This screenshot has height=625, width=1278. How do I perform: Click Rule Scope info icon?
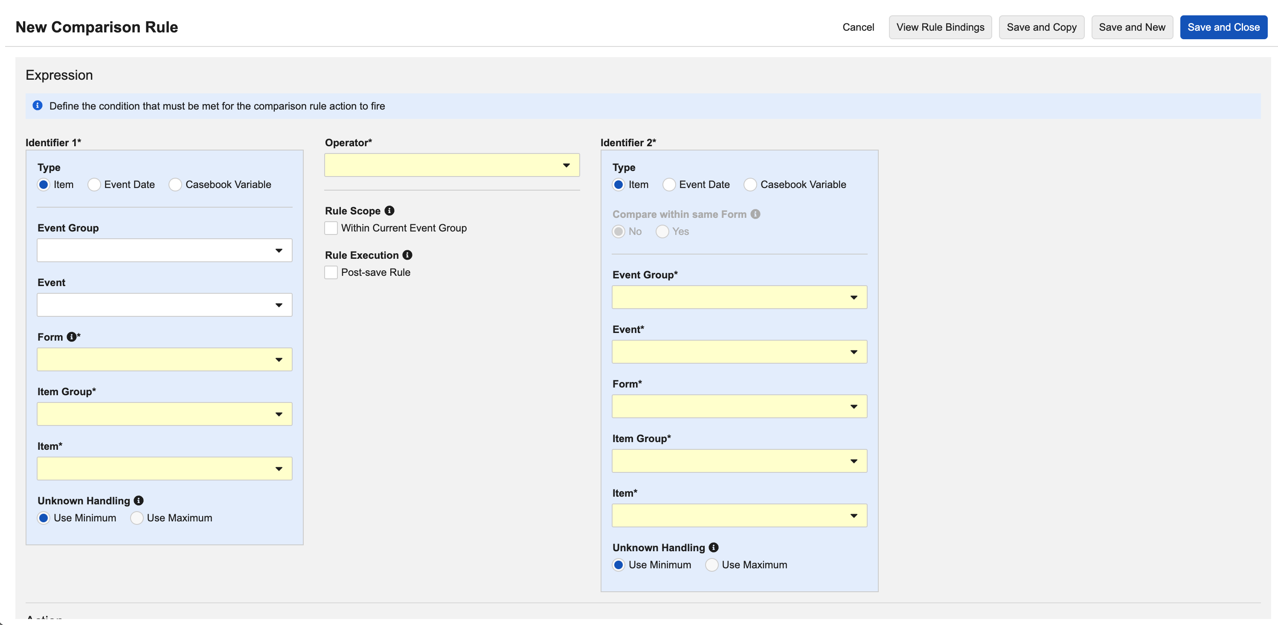389,211
